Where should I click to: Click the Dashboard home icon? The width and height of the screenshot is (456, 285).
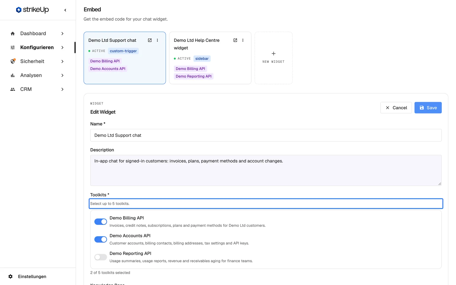click(13, 33)
